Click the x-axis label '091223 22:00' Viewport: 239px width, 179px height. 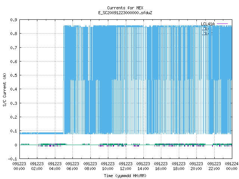point(214,166)
